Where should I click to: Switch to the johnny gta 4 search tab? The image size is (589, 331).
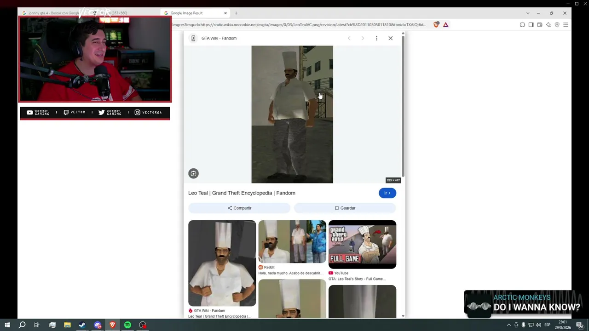pos(53,13)
